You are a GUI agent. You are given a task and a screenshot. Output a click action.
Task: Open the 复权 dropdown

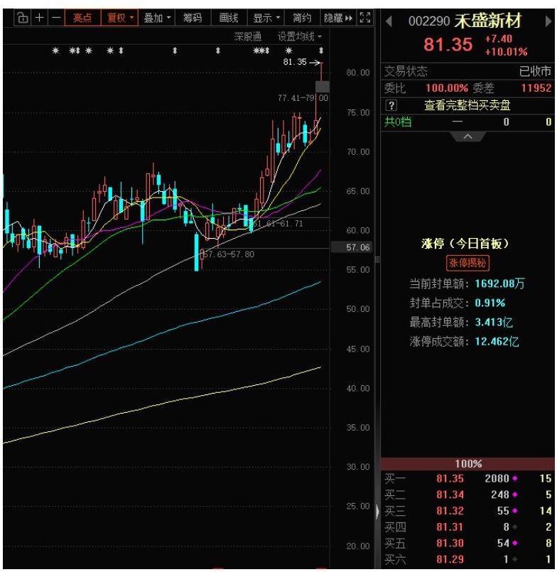119,18
